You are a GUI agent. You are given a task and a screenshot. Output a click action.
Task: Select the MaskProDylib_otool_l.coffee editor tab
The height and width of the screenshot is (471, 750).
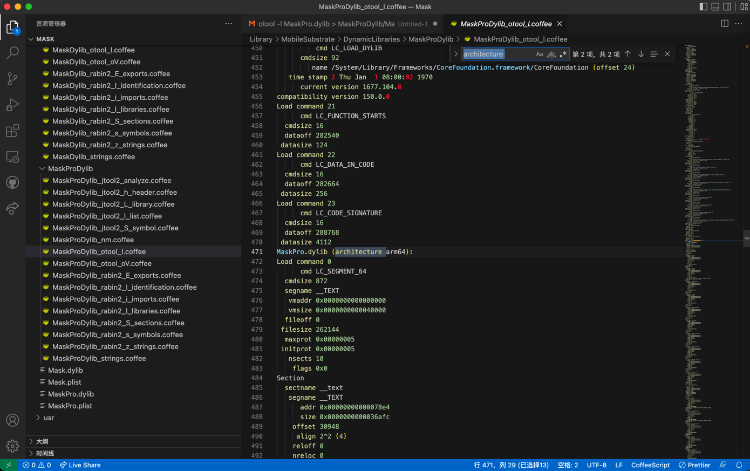[x=505, y=24]
